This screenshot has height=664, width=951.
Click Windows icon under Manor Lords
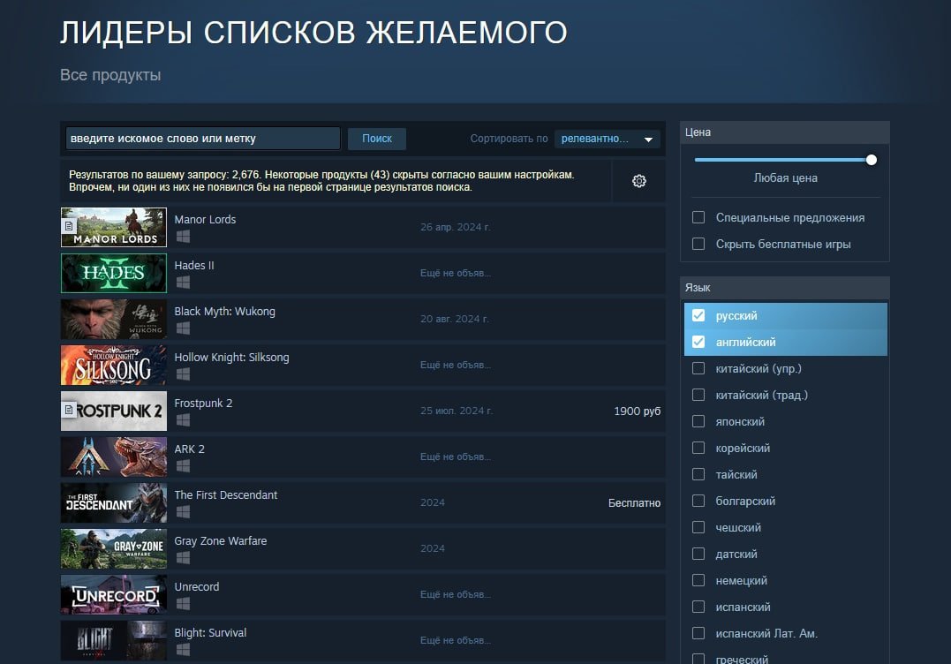coord(183,237)
